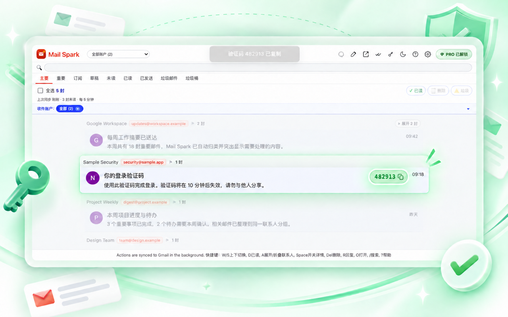Click the purple N sender avatar
Viewport: 508px width, 317px height.
(92, 178)
